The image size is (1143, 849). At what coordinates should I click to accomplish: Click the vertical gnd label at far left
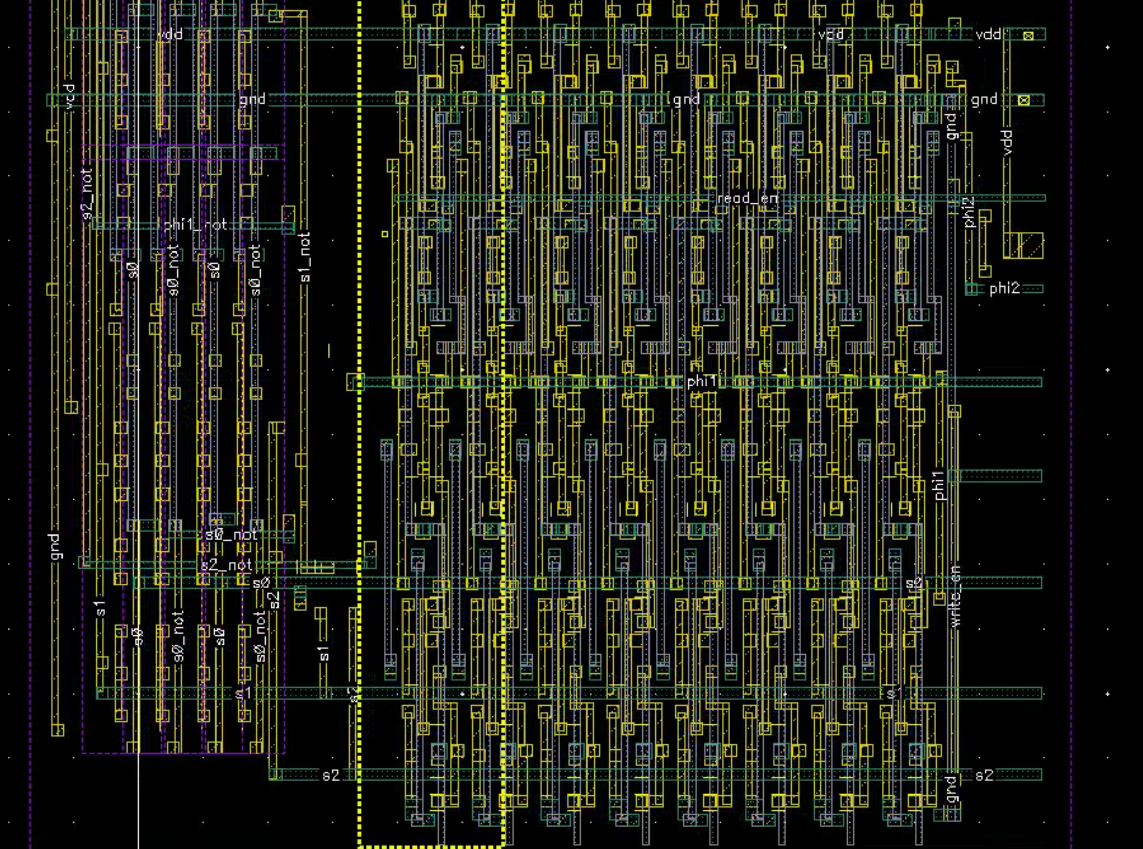point(54,547)
